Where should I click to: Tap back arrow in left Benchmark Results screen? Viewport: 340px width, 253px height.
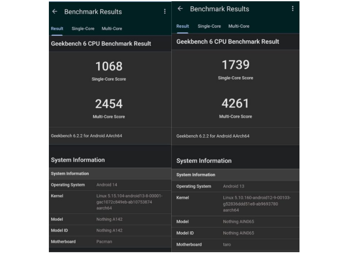tap(55, 11)
